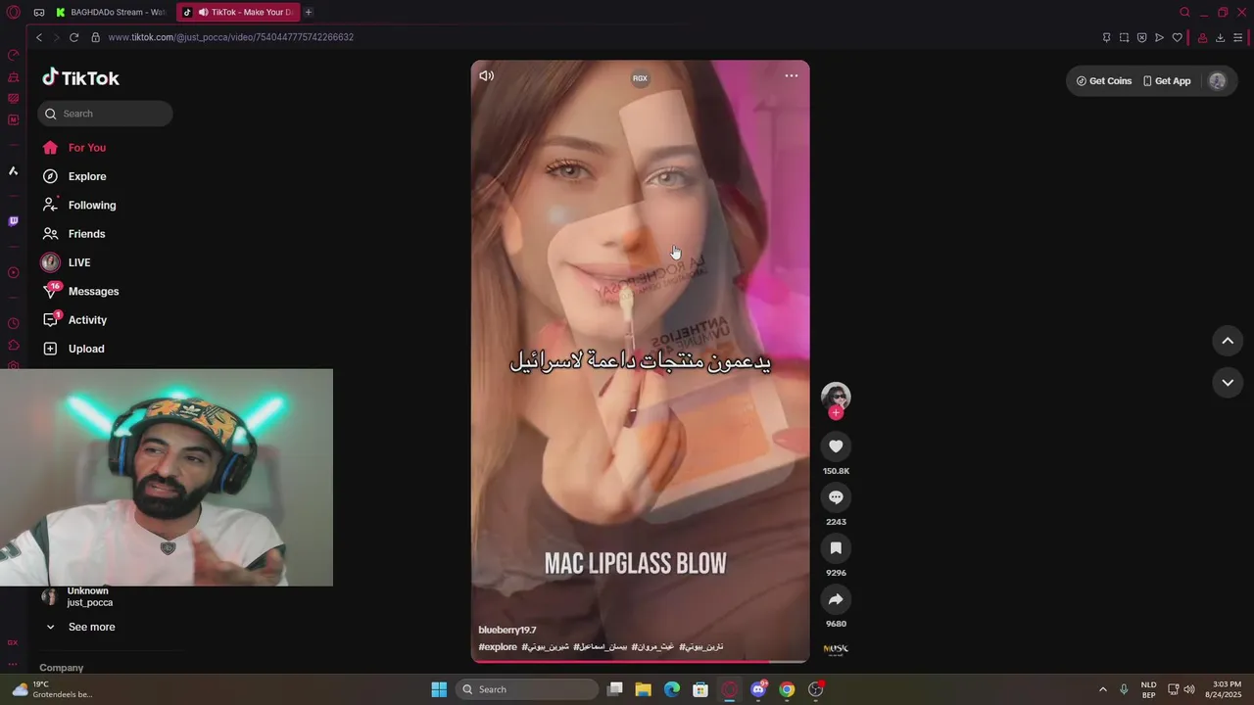Reload the current page

coord(73,37)
